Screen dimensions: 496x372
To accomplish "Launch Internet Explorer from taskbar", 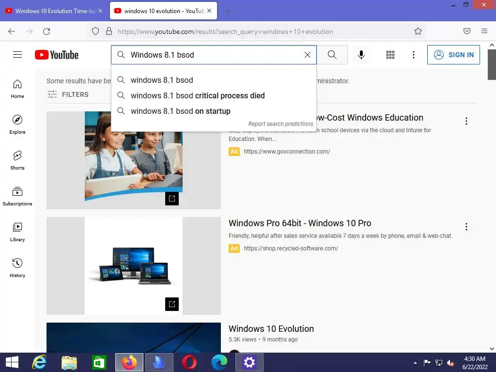I will click(x=39, y=362).
